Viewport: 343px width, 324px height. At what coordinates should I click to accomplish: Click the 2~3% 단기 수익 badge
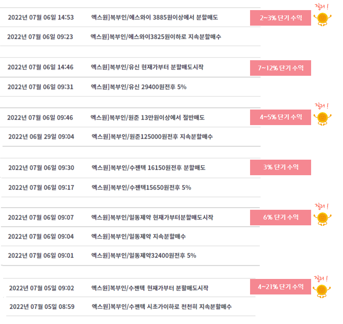(280, 18)
